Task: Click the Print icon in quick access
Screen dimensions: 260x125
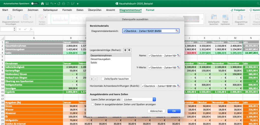Action: [63, 4]
